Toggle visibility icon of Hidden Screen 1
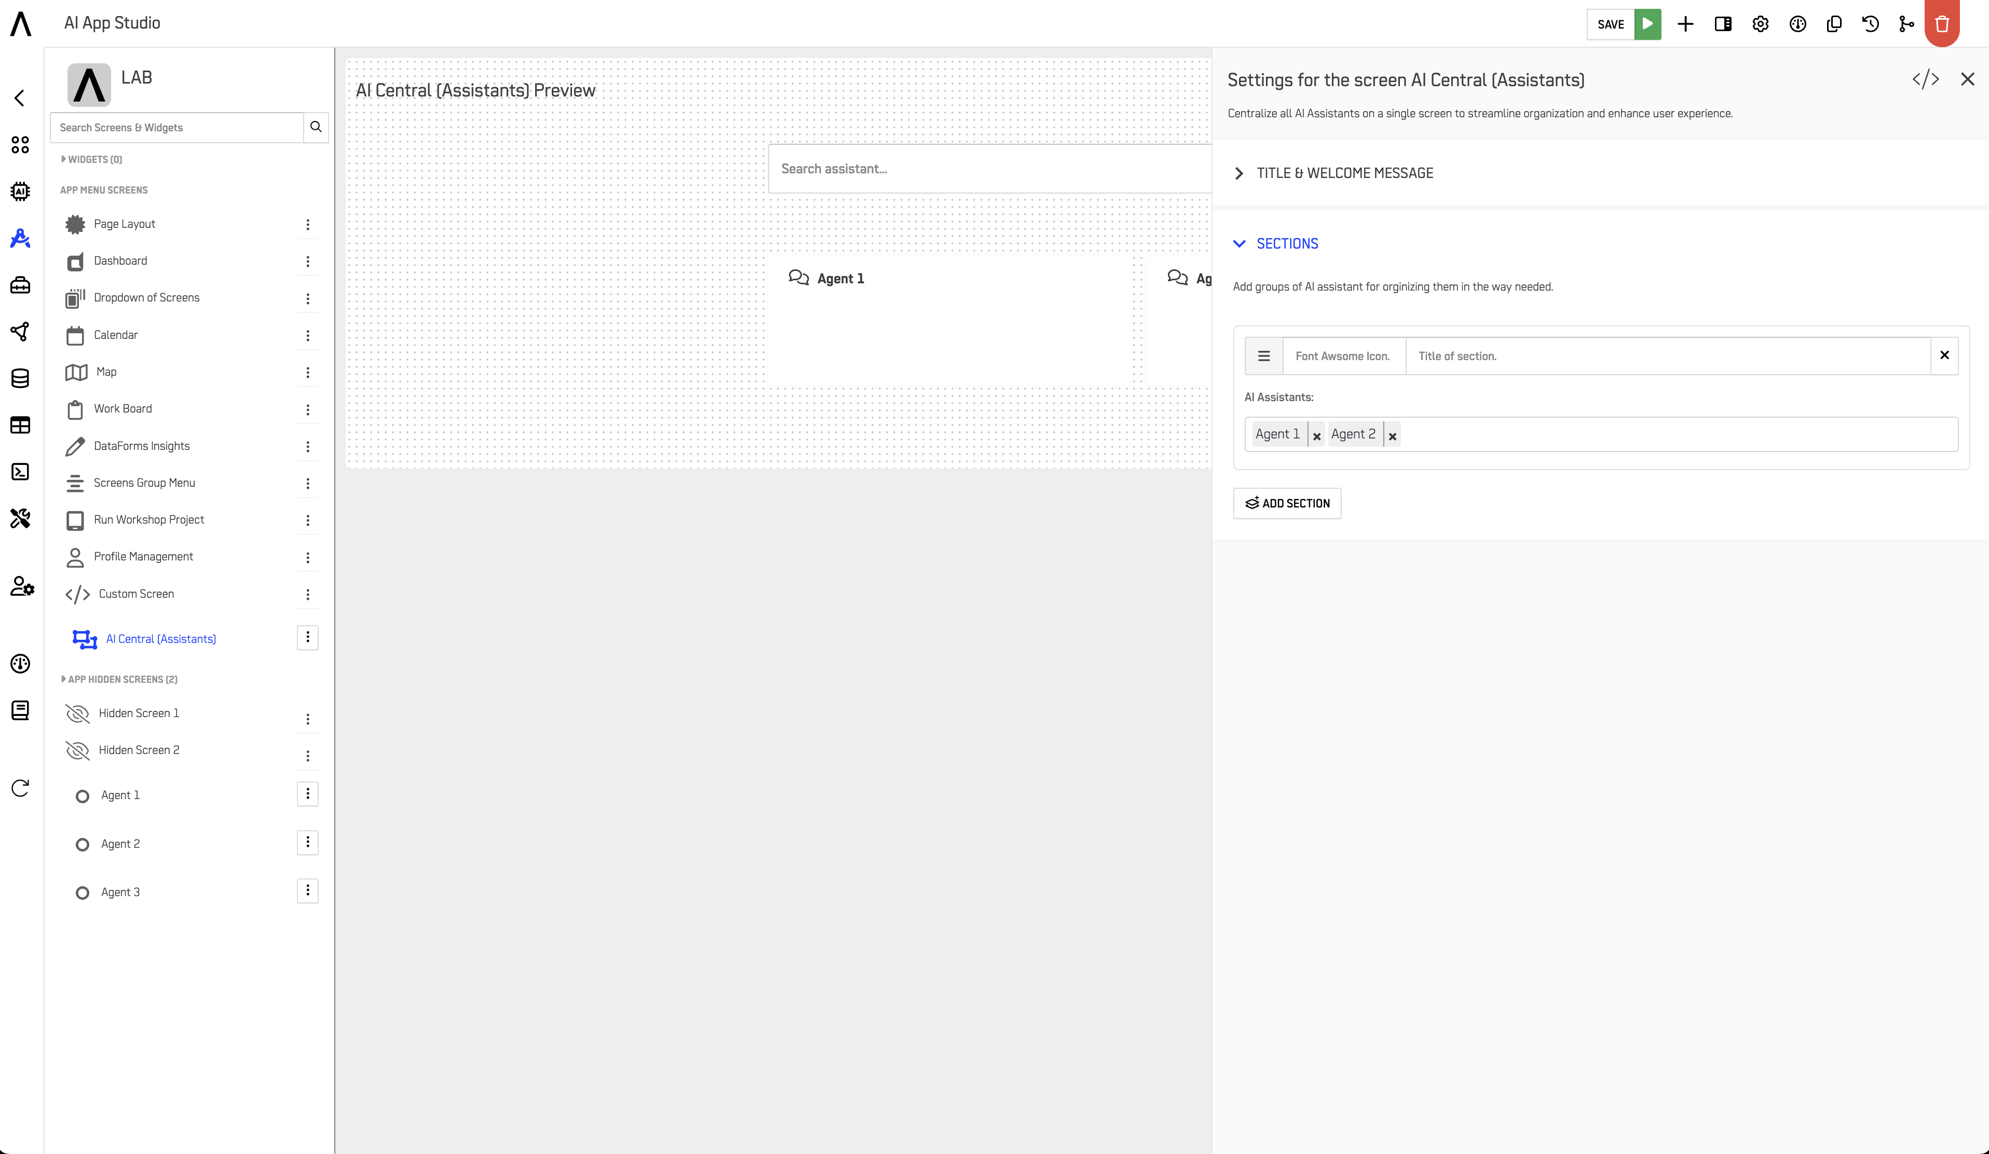This screenshot has height=1154, width=1989. [x=77, y=714]
